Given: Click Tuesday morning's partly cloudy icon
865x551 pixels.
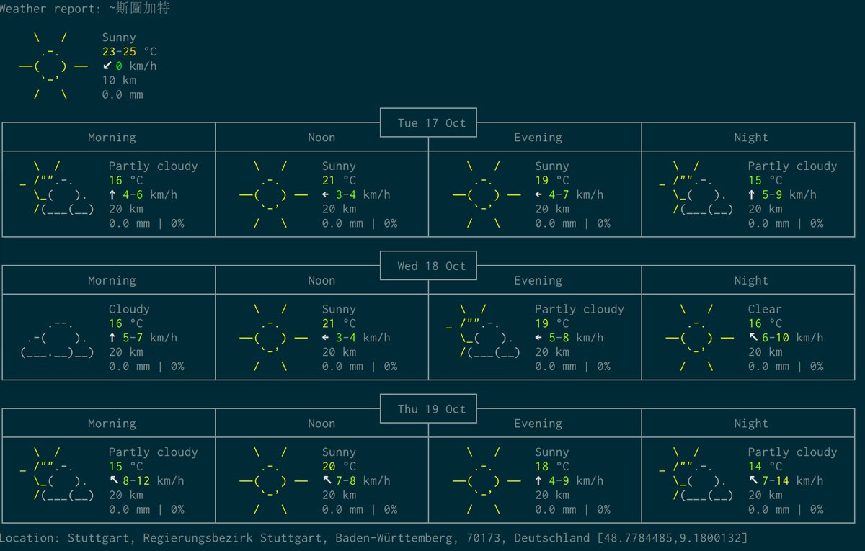Looking at the screenshot, I should pos(58,189).
